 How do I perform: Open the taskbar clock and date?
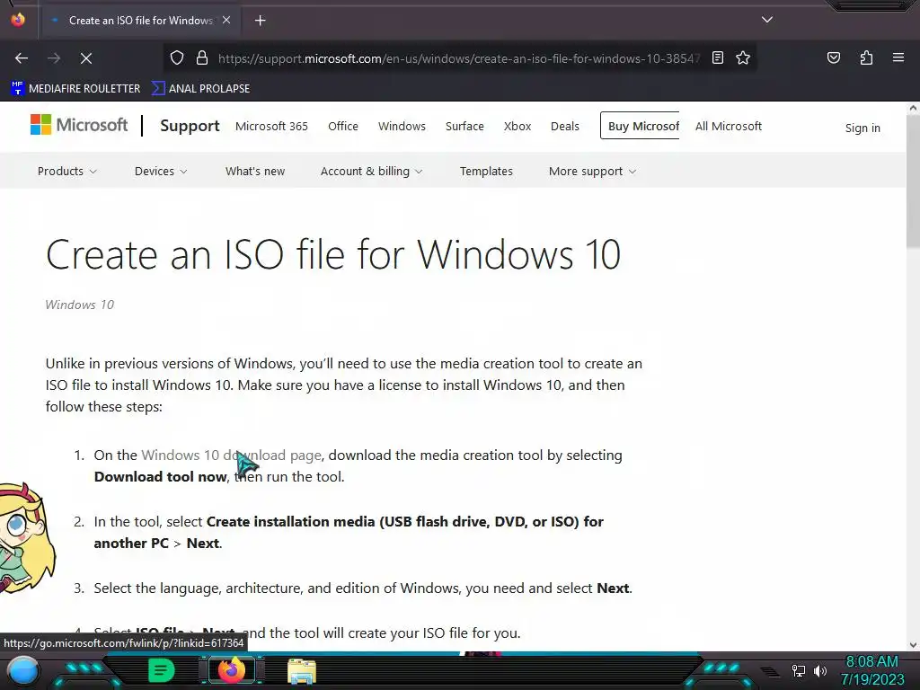pyautogui.click(x=872, y=670)
